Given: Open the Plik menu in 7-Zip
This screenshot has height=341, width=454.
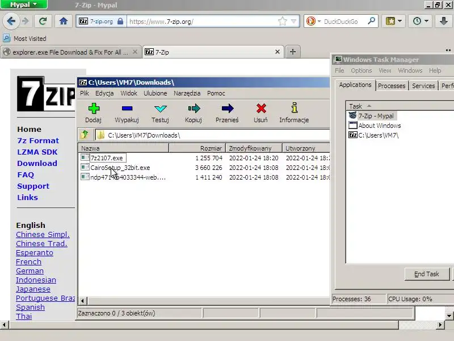Looking at the screenshot, I should (x=85, y=93).
